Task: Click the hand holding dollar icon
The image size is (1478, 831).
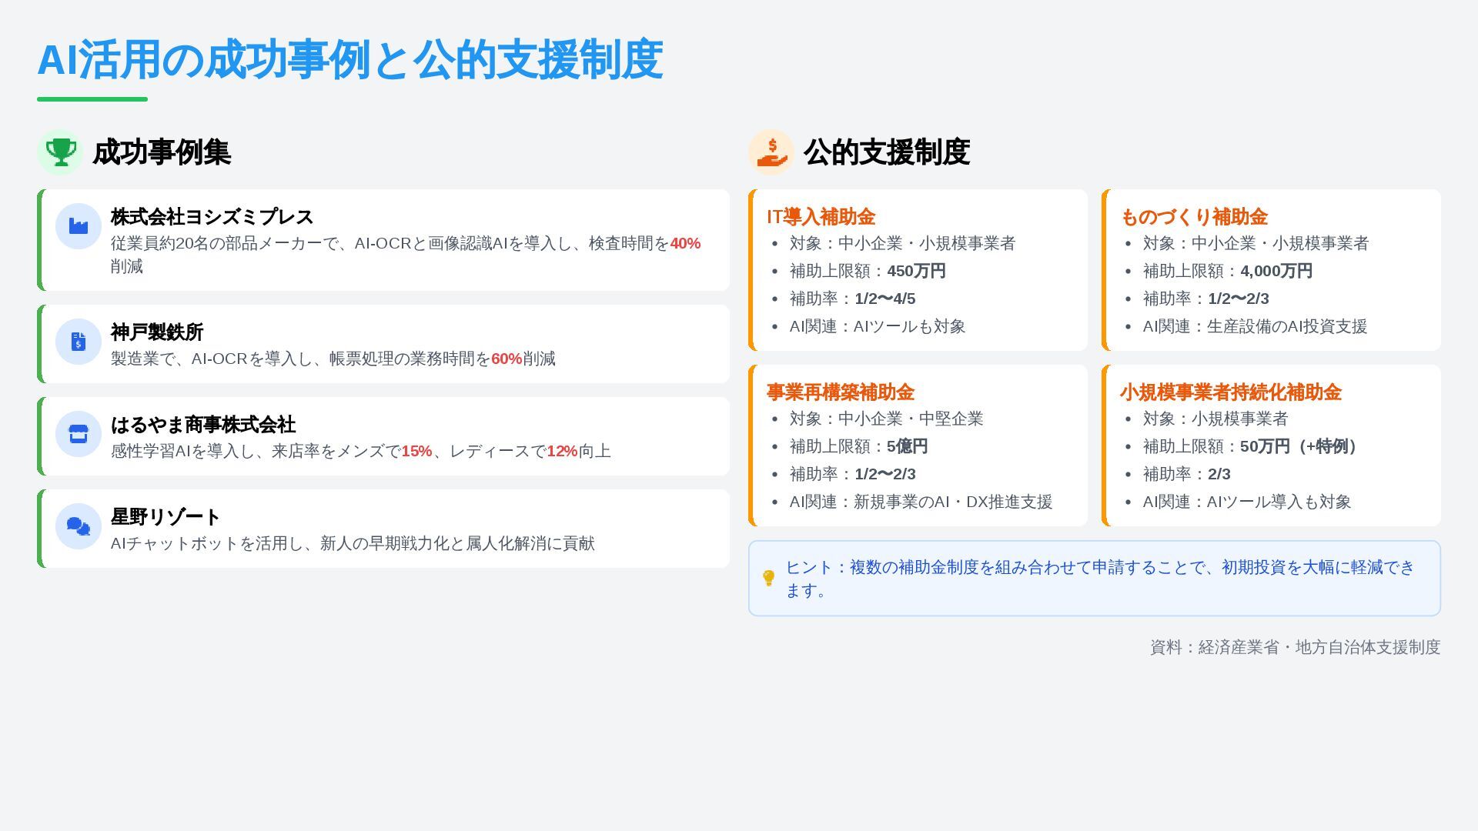Action: coord(771,152)
